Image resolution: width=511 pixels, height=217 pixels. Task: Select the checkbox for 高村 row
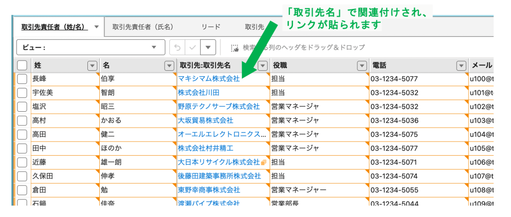22,120
